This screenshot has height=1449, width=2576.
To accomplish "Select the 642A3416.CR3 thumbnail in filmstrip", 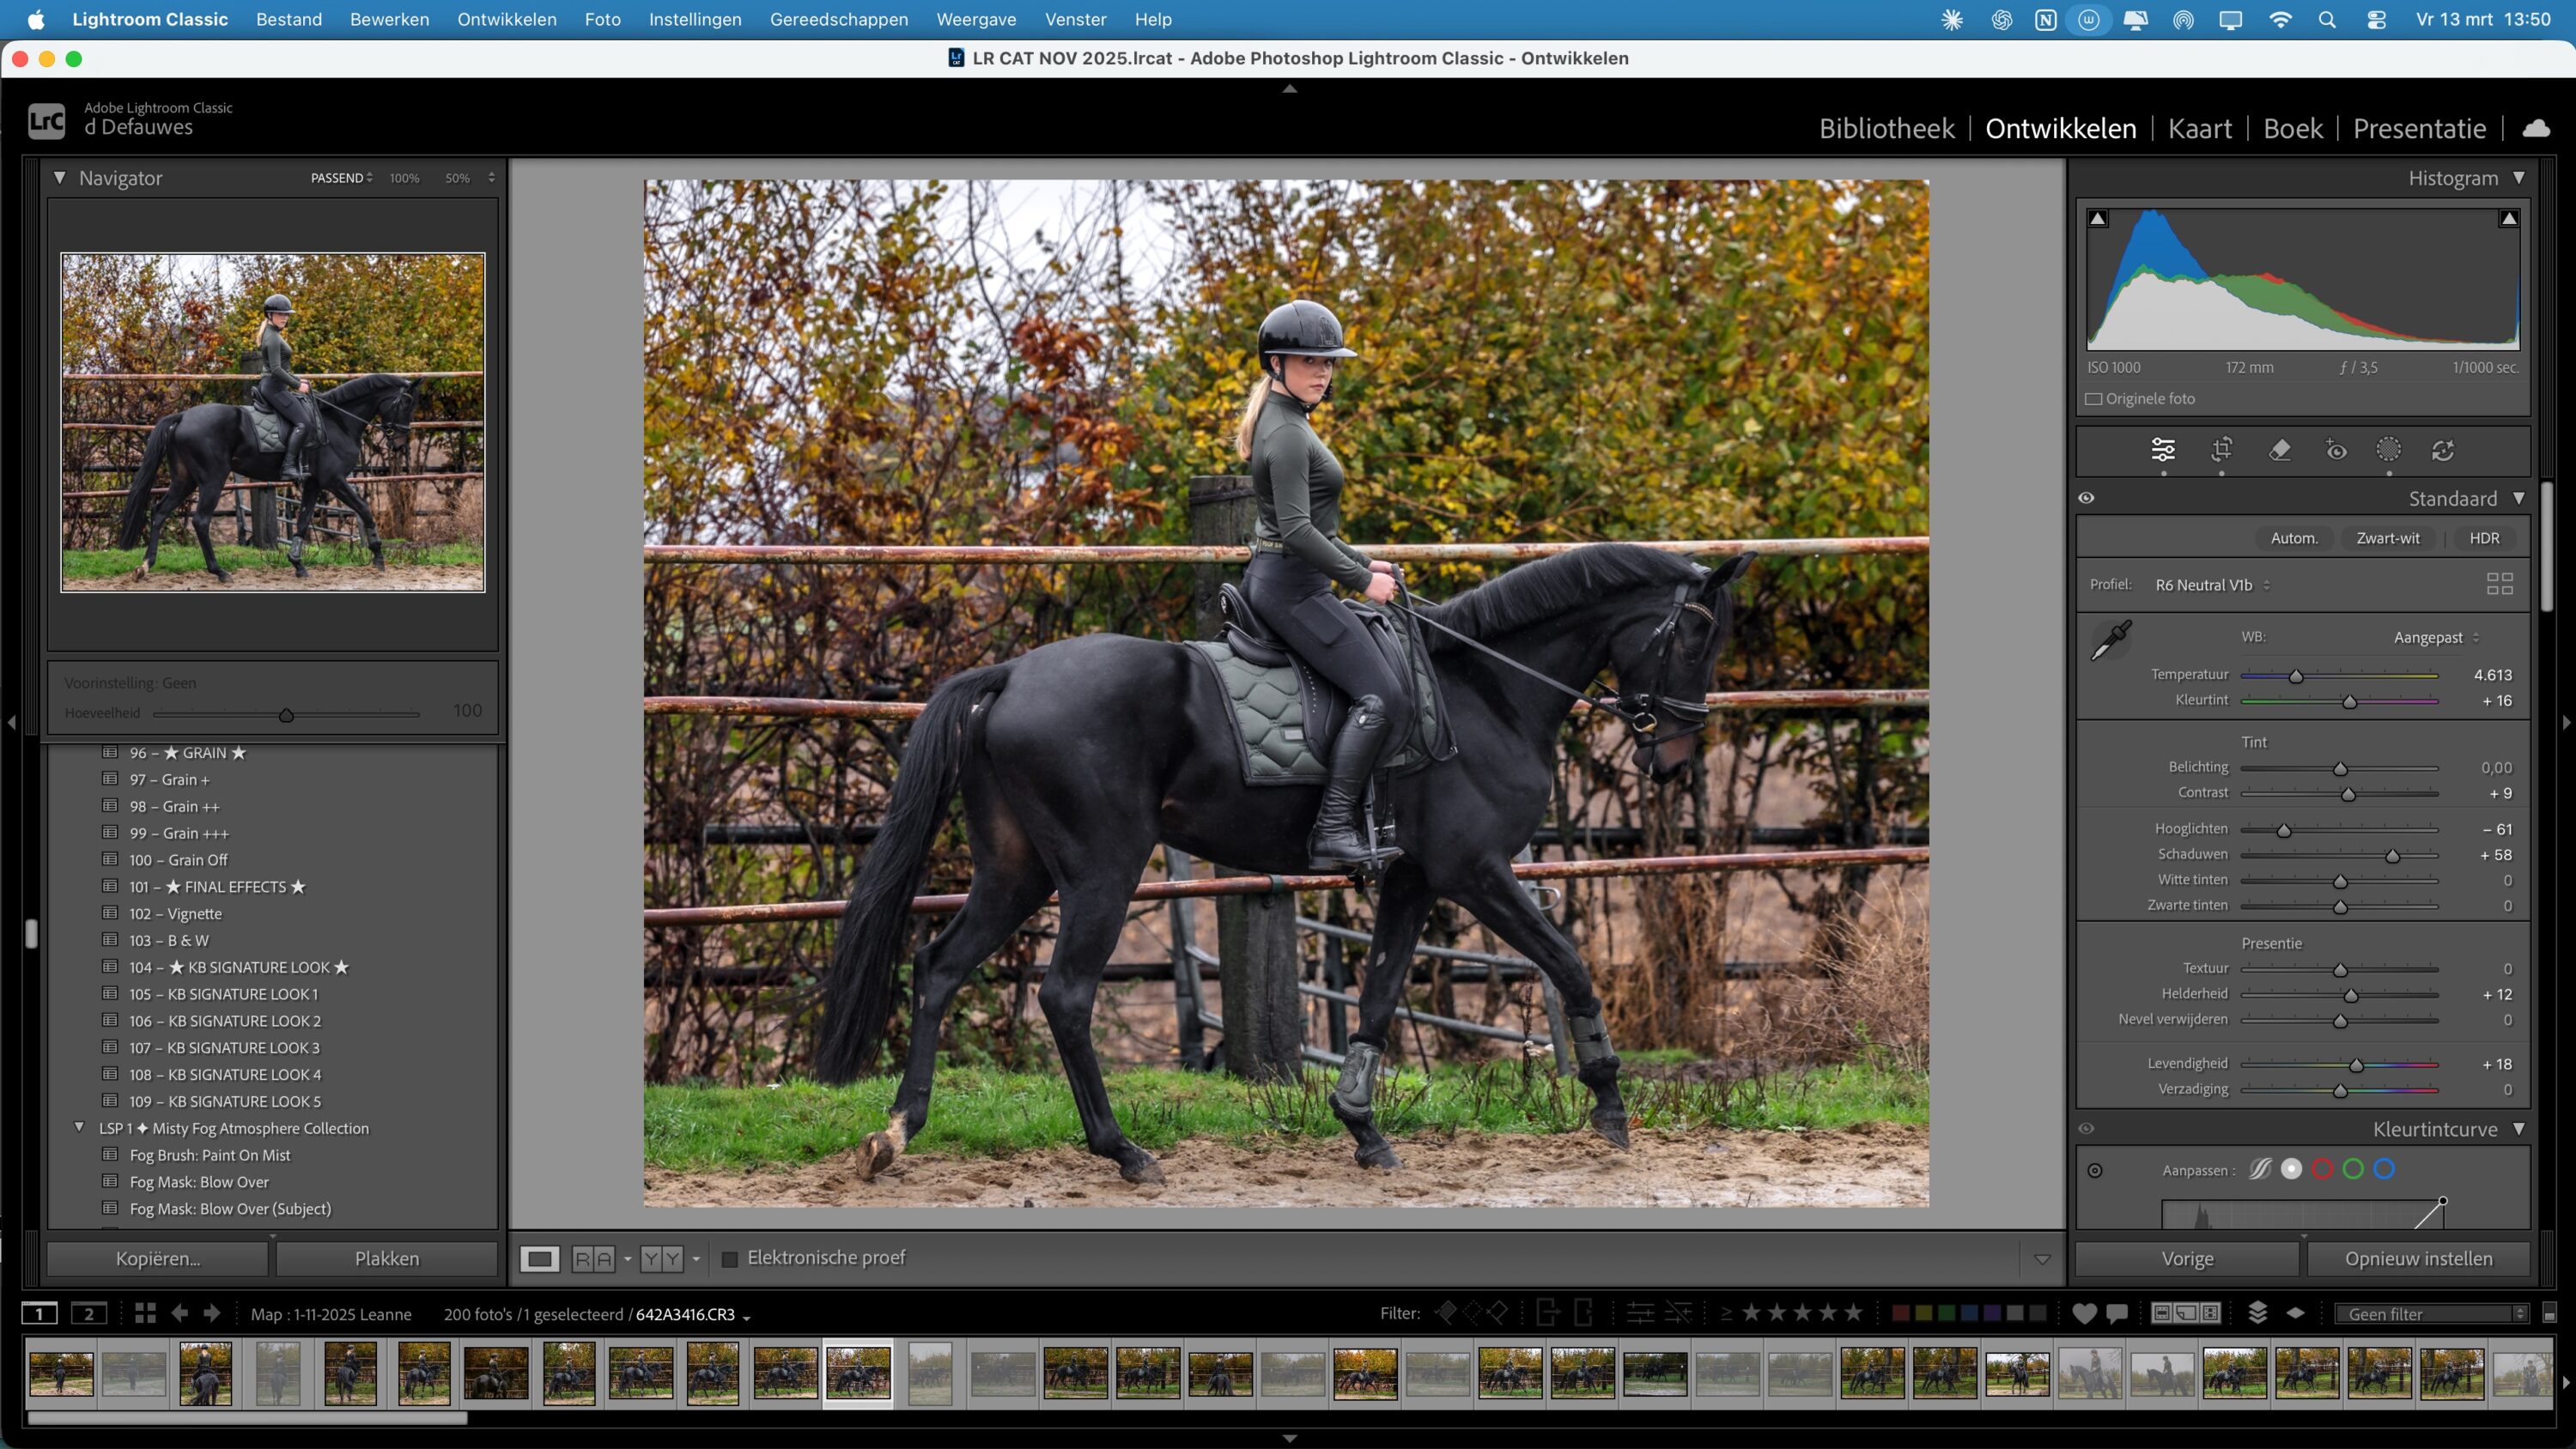I will (858, 1373).
